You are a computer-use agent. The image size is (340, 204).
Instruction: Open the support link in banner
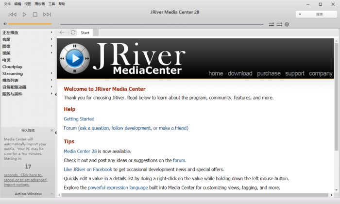click(x=295, y=73)
